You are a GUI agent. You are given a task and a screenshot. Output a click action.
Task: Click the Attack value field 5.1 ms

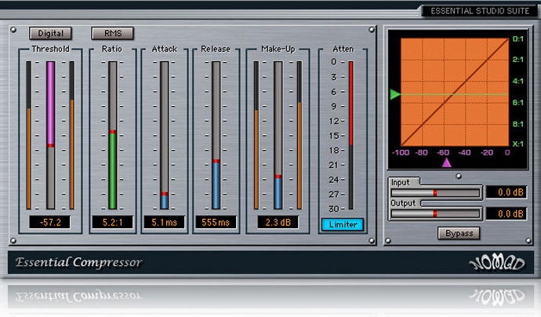tap(165, 223)
